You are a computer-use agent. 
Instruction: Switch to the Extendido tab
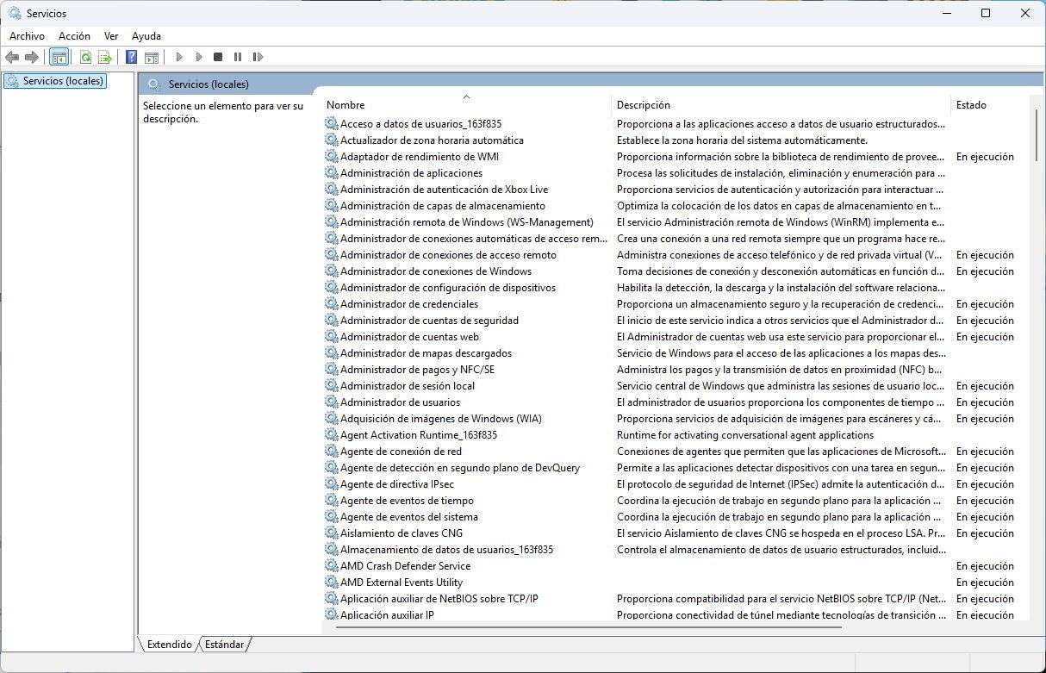(168, 644)
